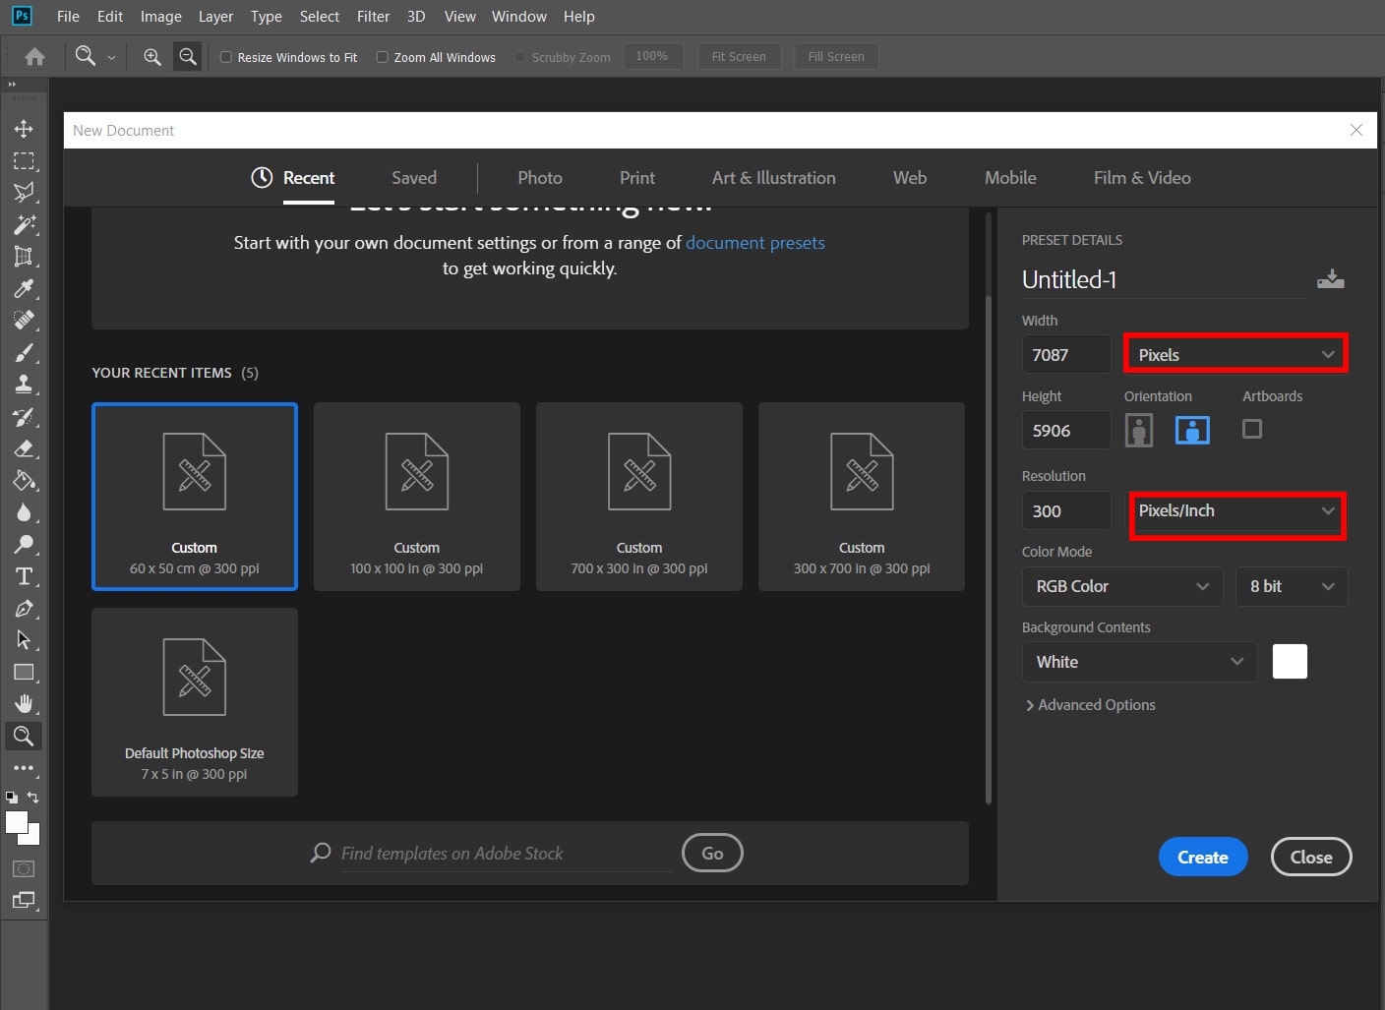Open the Layer menu
Image resolution: width=1385 pixels, height=1010 pixels.
(215, 17)
